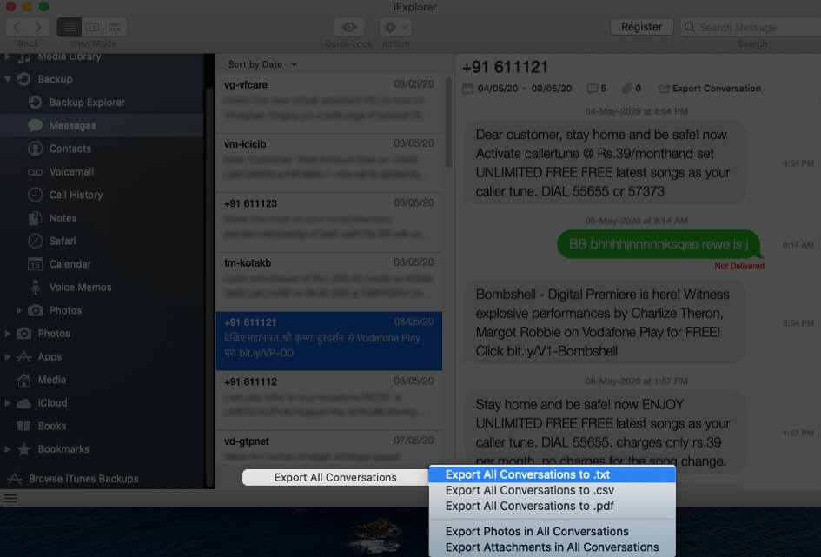Click the Call History clock icon
821x557 pixels.
click(x=35, y=195)
